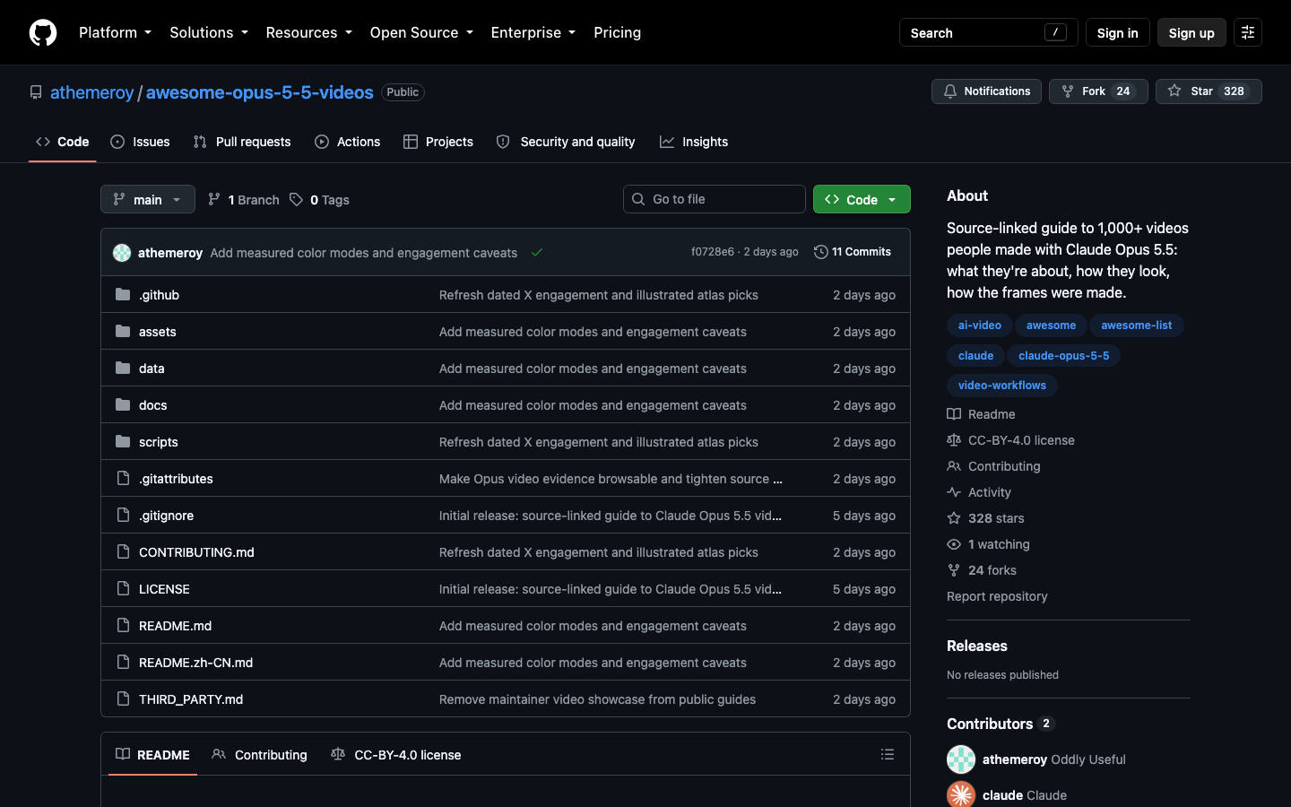Click the magnifier icon in Go to file
The width and height of the screenshot is (1291, 807).
tap(638, 199)
